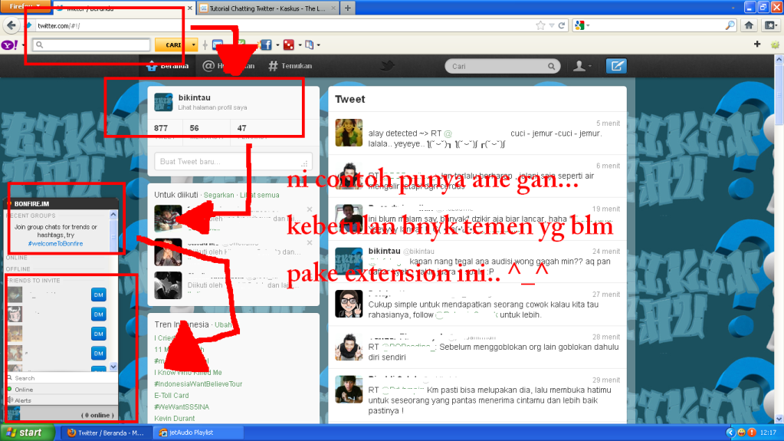Open trend #IndonesiaWantBelieveTour

198,384
